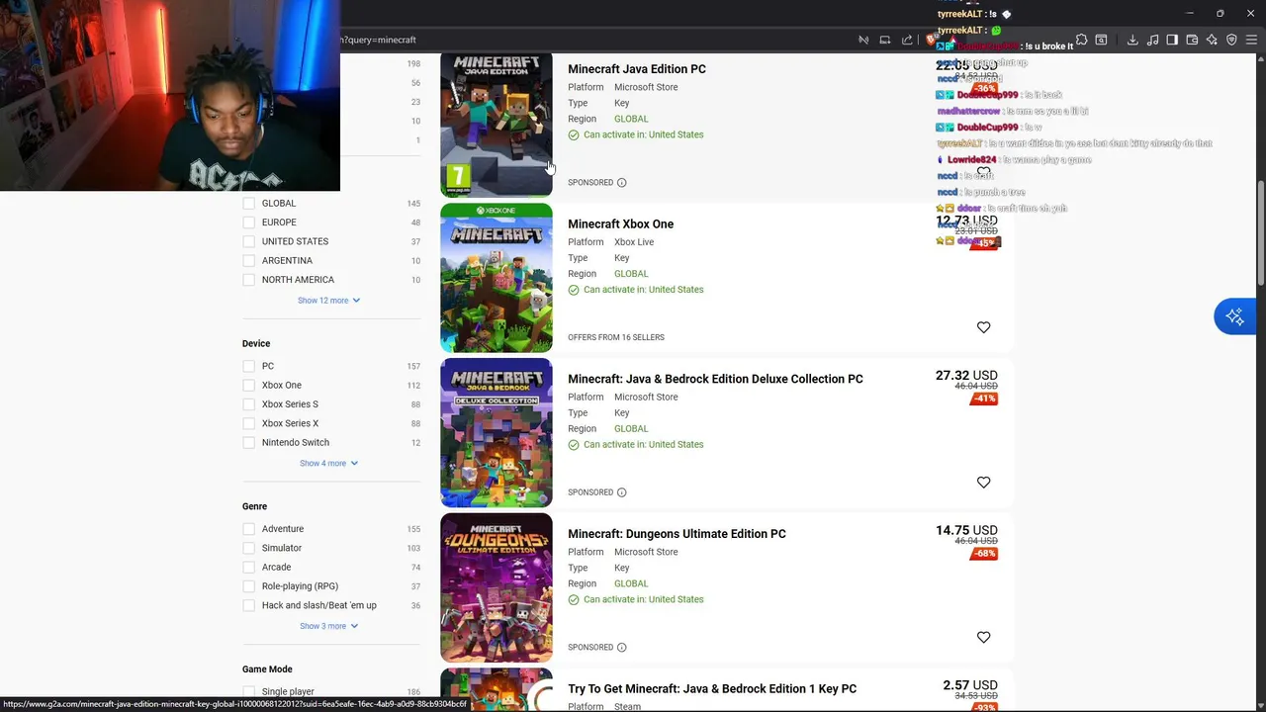The width and height of the screenshot is (1266, 712).
Task: Click the browser address bar URL field
Action: pyautogui.click(x=593, y=40)
